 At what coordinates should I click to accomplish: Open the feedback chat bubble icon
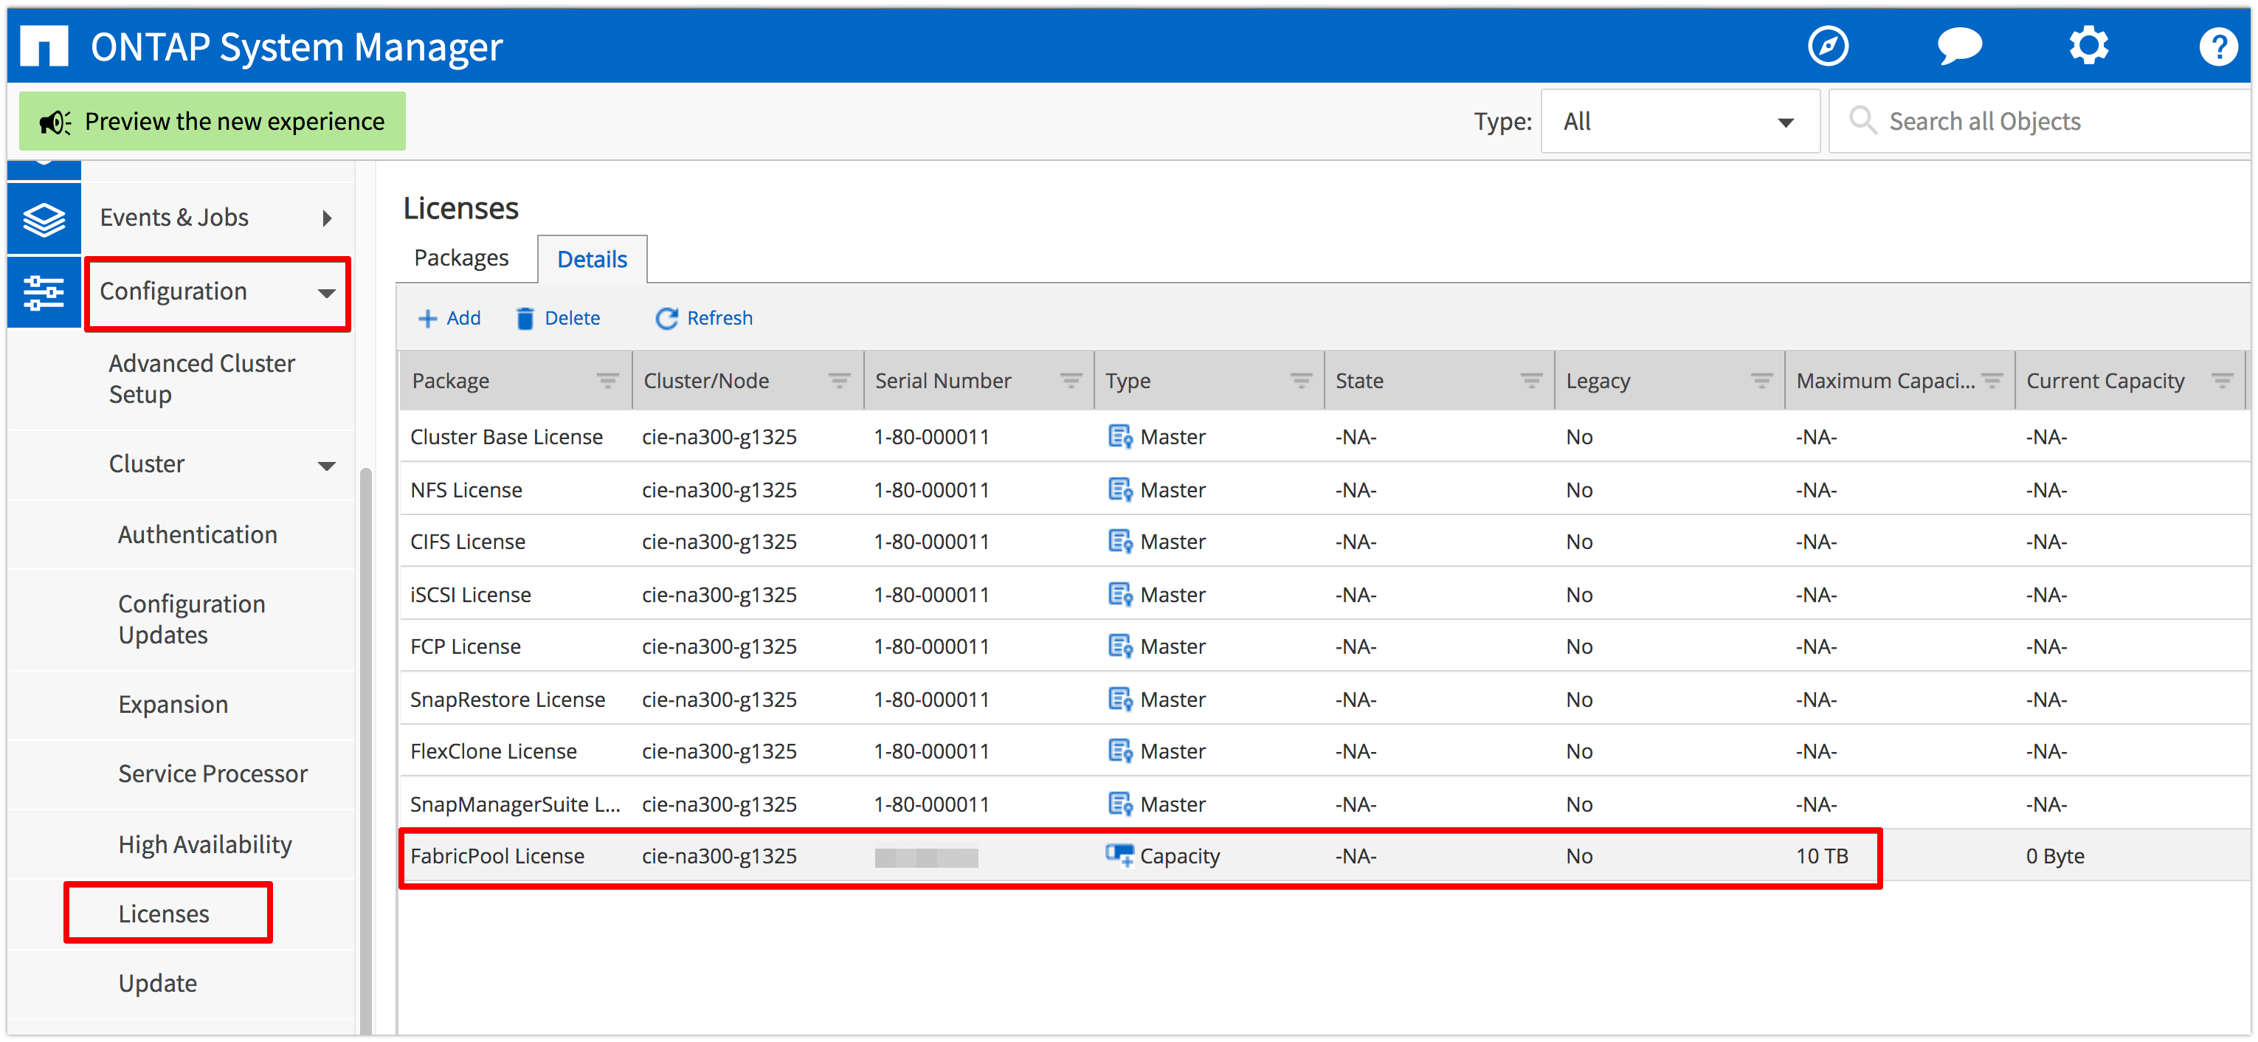pos(1961,46)
